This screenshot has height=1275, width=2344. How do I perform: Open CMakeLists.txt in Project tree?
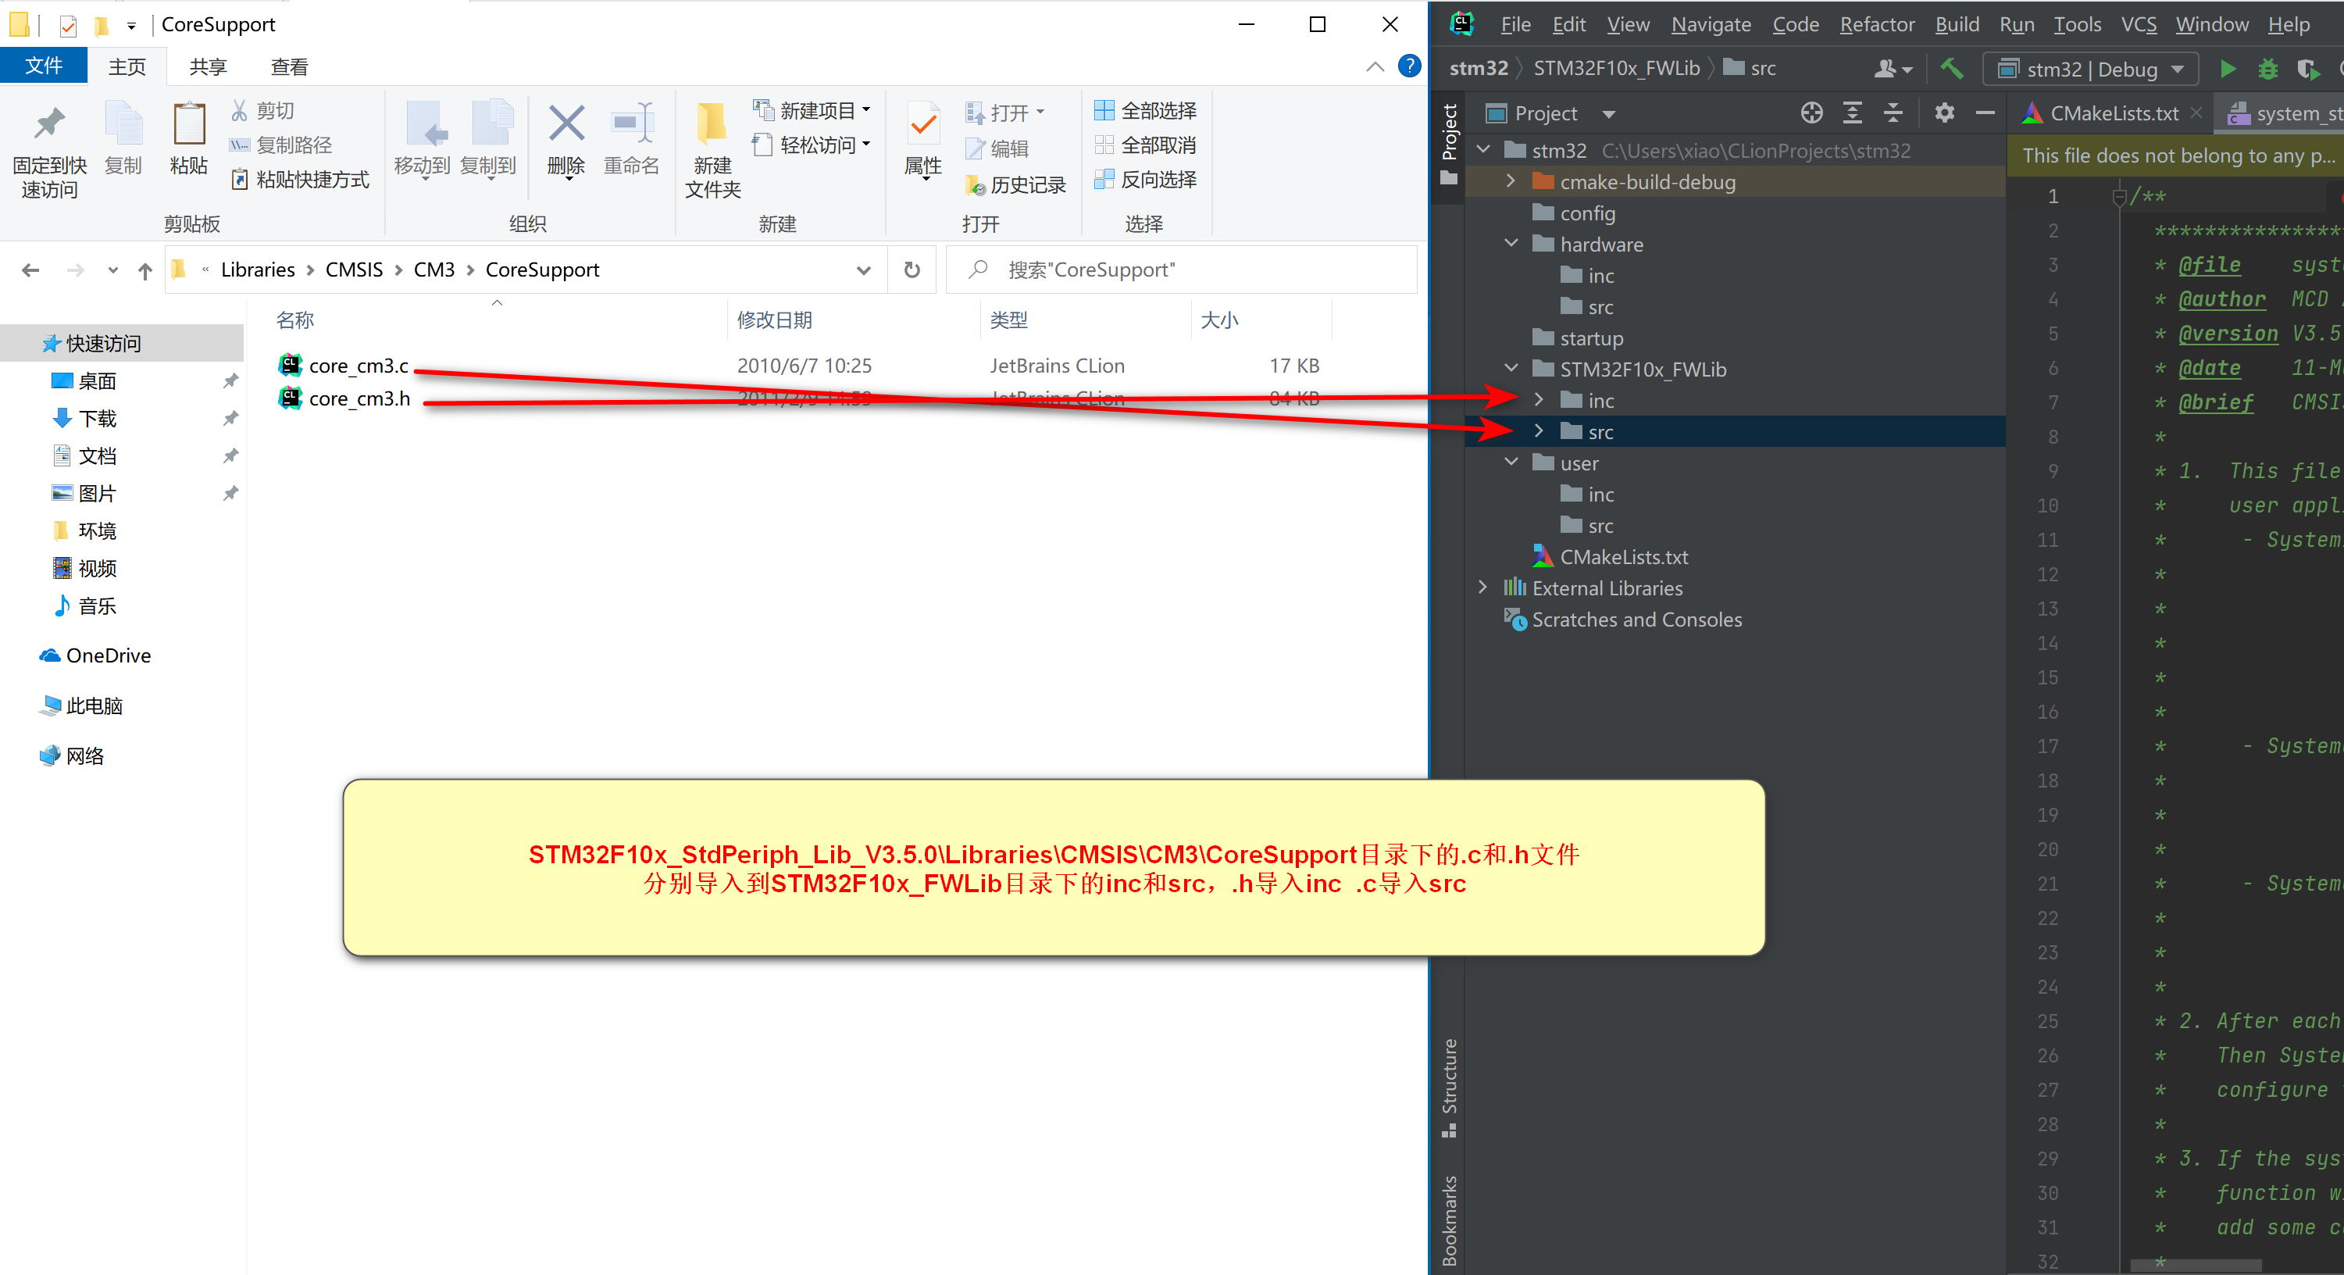1623,556
